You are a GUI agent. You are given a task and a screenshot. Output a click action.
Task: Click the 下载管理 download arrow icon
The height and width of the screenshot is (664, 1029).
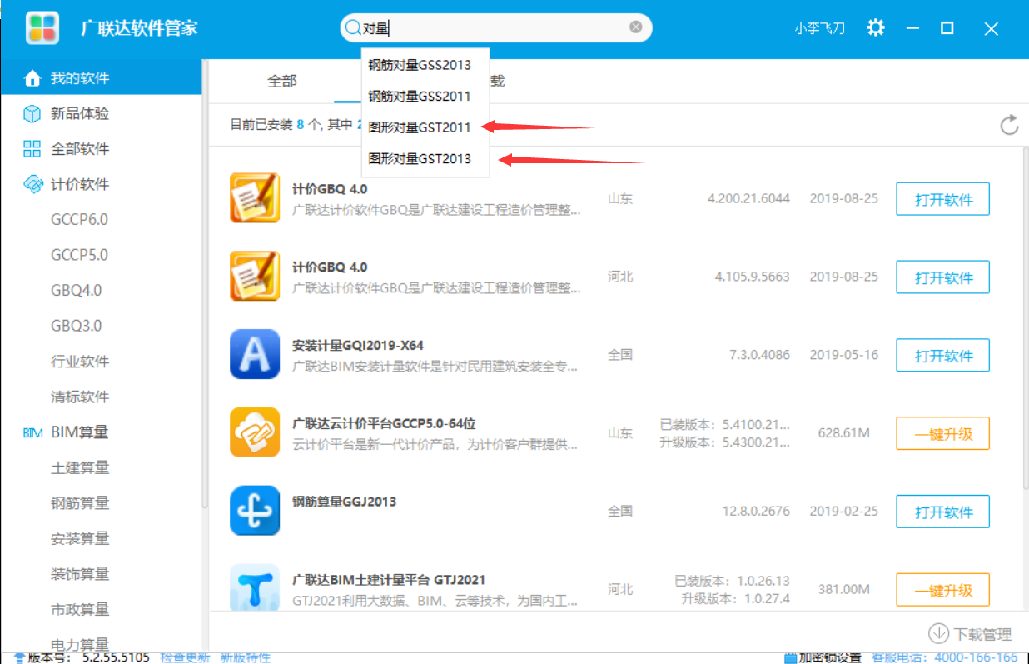(938, 633)
